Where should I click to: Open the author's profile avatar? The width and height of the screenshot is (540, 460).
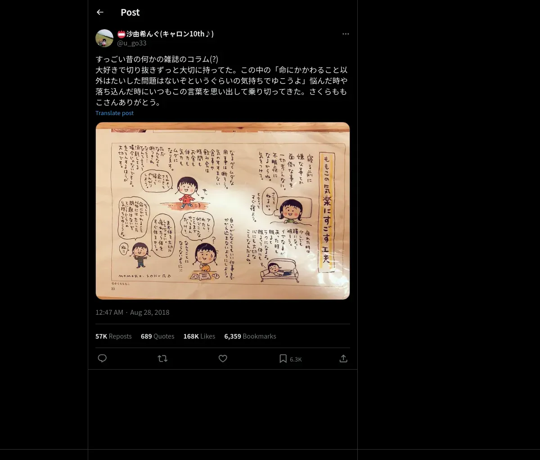tap(104, 38)
